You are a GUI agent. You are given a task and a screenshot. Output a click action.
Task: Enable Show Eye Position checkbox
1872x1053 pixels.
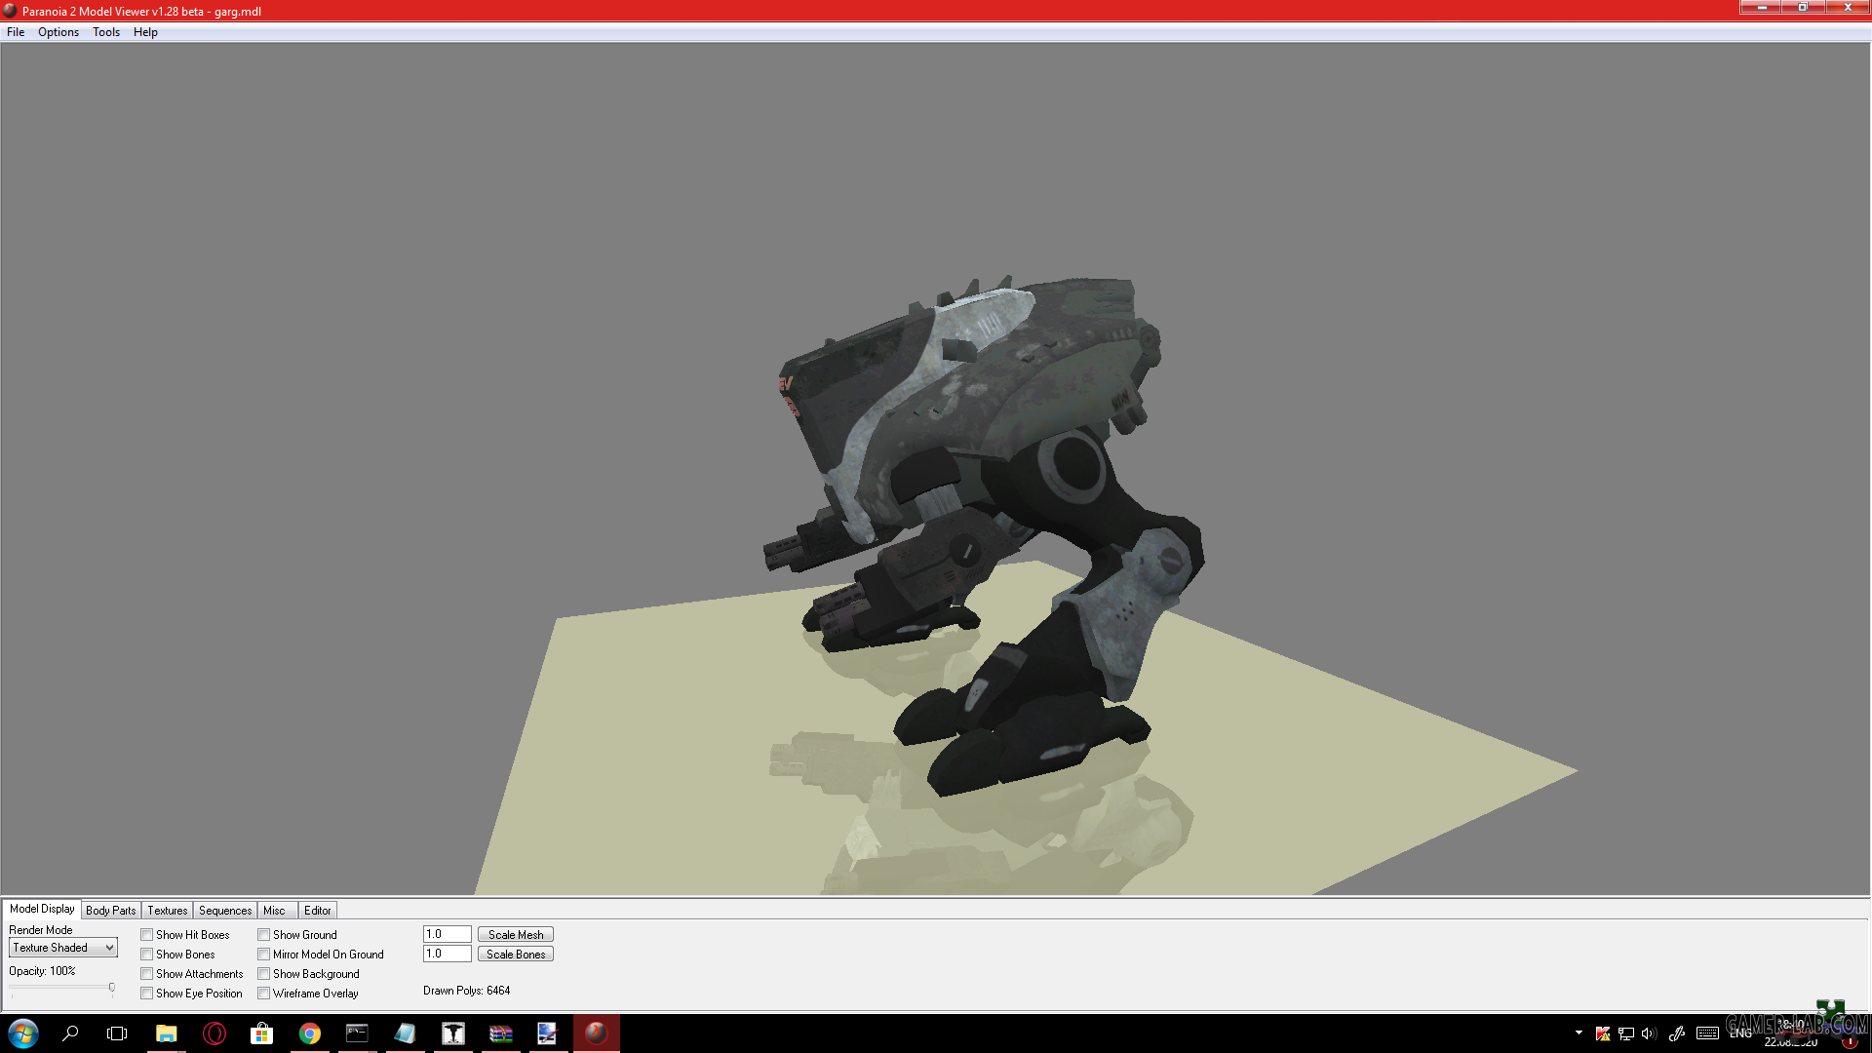tap(147, 994)
